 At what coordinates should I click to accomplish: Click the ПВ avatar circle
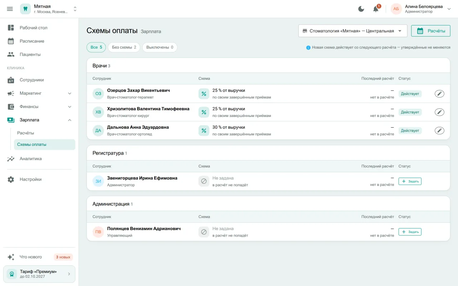point(98,232)
